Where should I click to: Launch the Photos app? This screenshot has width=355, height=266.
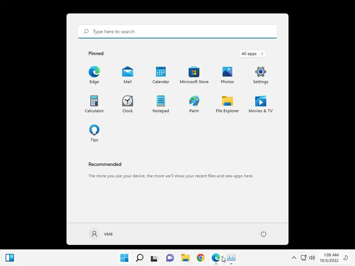tap(227, 75)
